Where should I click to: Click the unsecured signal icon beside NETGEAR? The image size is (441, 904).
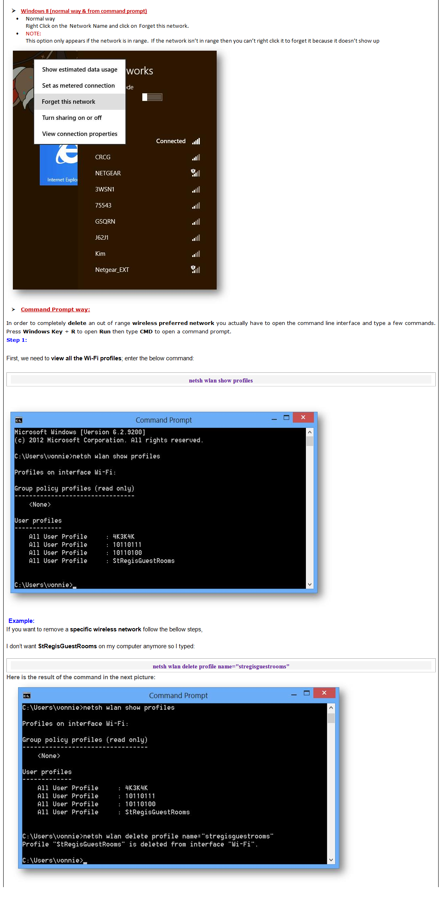point(195,173)
